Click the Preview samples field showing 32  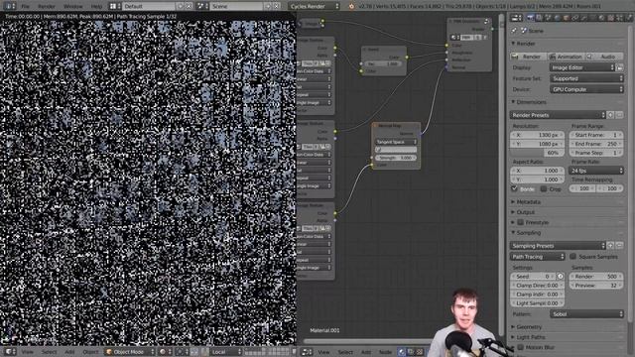coord(596,286)
